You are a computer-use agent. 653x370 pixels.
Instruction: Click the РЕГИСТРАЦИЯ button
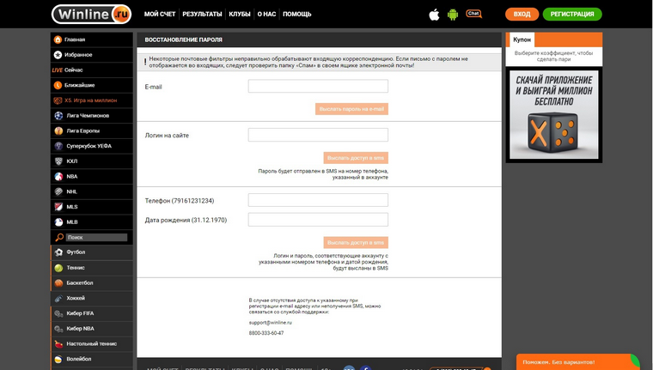tap(572, 14)
